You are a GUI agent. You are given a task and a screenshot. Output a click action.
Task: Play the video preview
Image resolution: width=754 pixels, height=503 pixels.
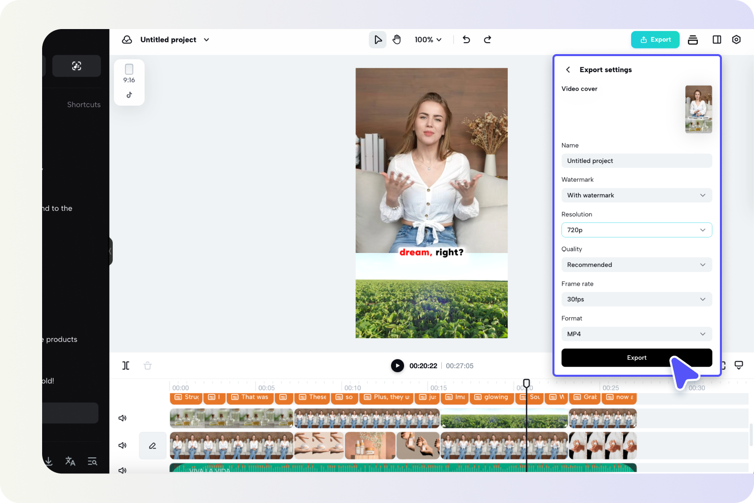[x=398, y=366]
